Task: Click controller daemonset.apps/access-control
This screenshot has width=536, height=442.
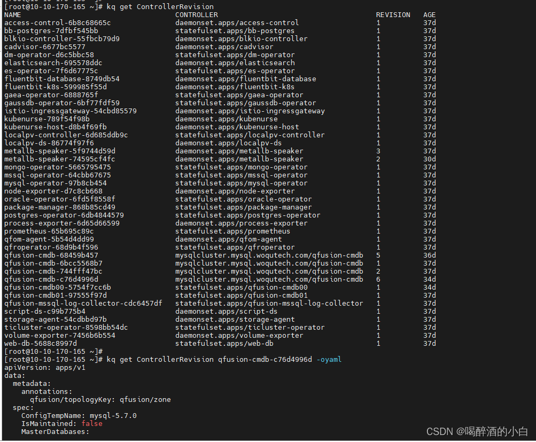Action: (237, 23)
